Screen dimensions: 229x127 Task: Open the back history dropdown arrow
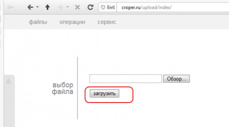click(37, 7)
